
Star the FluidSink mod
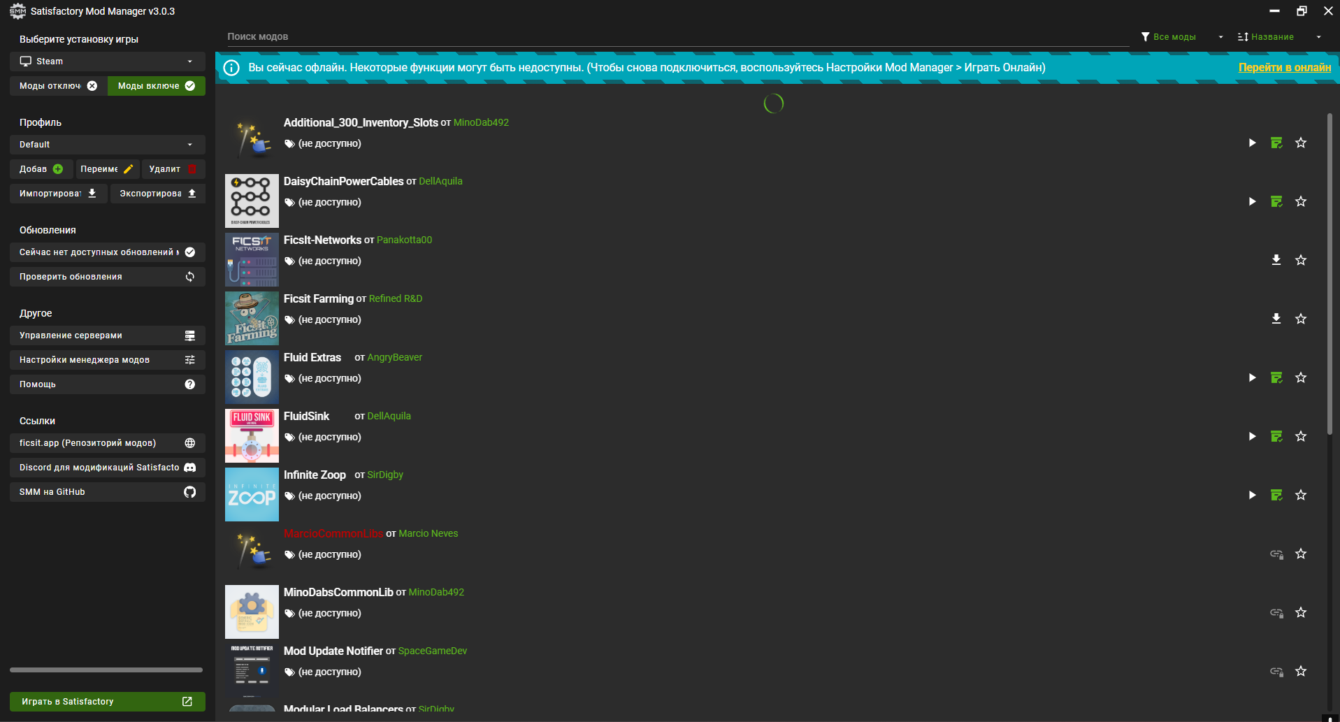1301,436
